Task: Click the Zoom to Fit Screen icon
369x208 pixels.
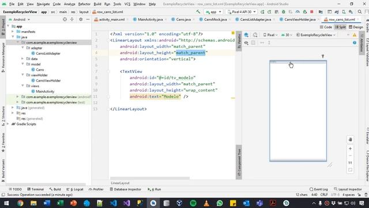Action: coord(350,170)
